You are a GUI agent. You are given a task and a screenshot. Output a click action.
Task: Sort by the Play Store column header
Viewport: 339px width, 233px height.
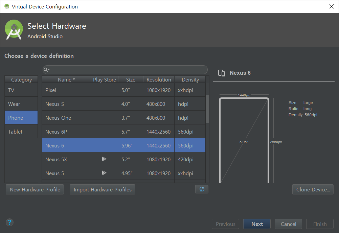coord(105,79)
